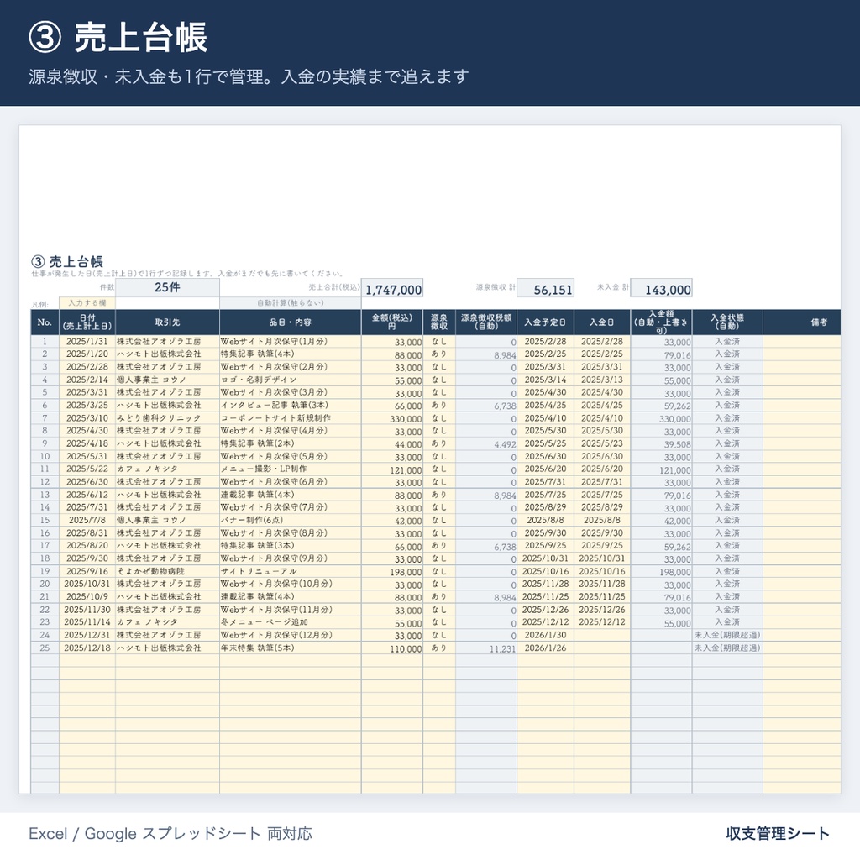Select the cell Webサイト月次保守(12月分)
The height and width of the screenshot is (860, 860).
[290, 635]
